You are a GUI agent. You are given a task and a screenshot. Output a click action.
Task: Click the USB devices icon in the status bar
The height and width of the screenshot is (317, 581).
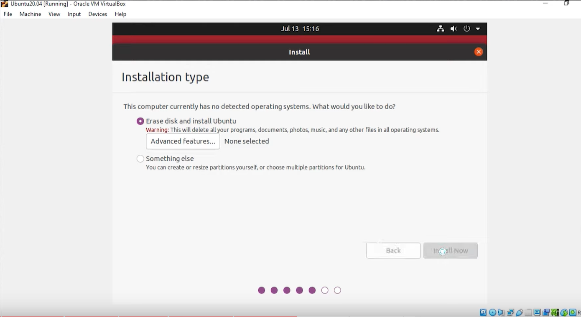pos(520,312)
